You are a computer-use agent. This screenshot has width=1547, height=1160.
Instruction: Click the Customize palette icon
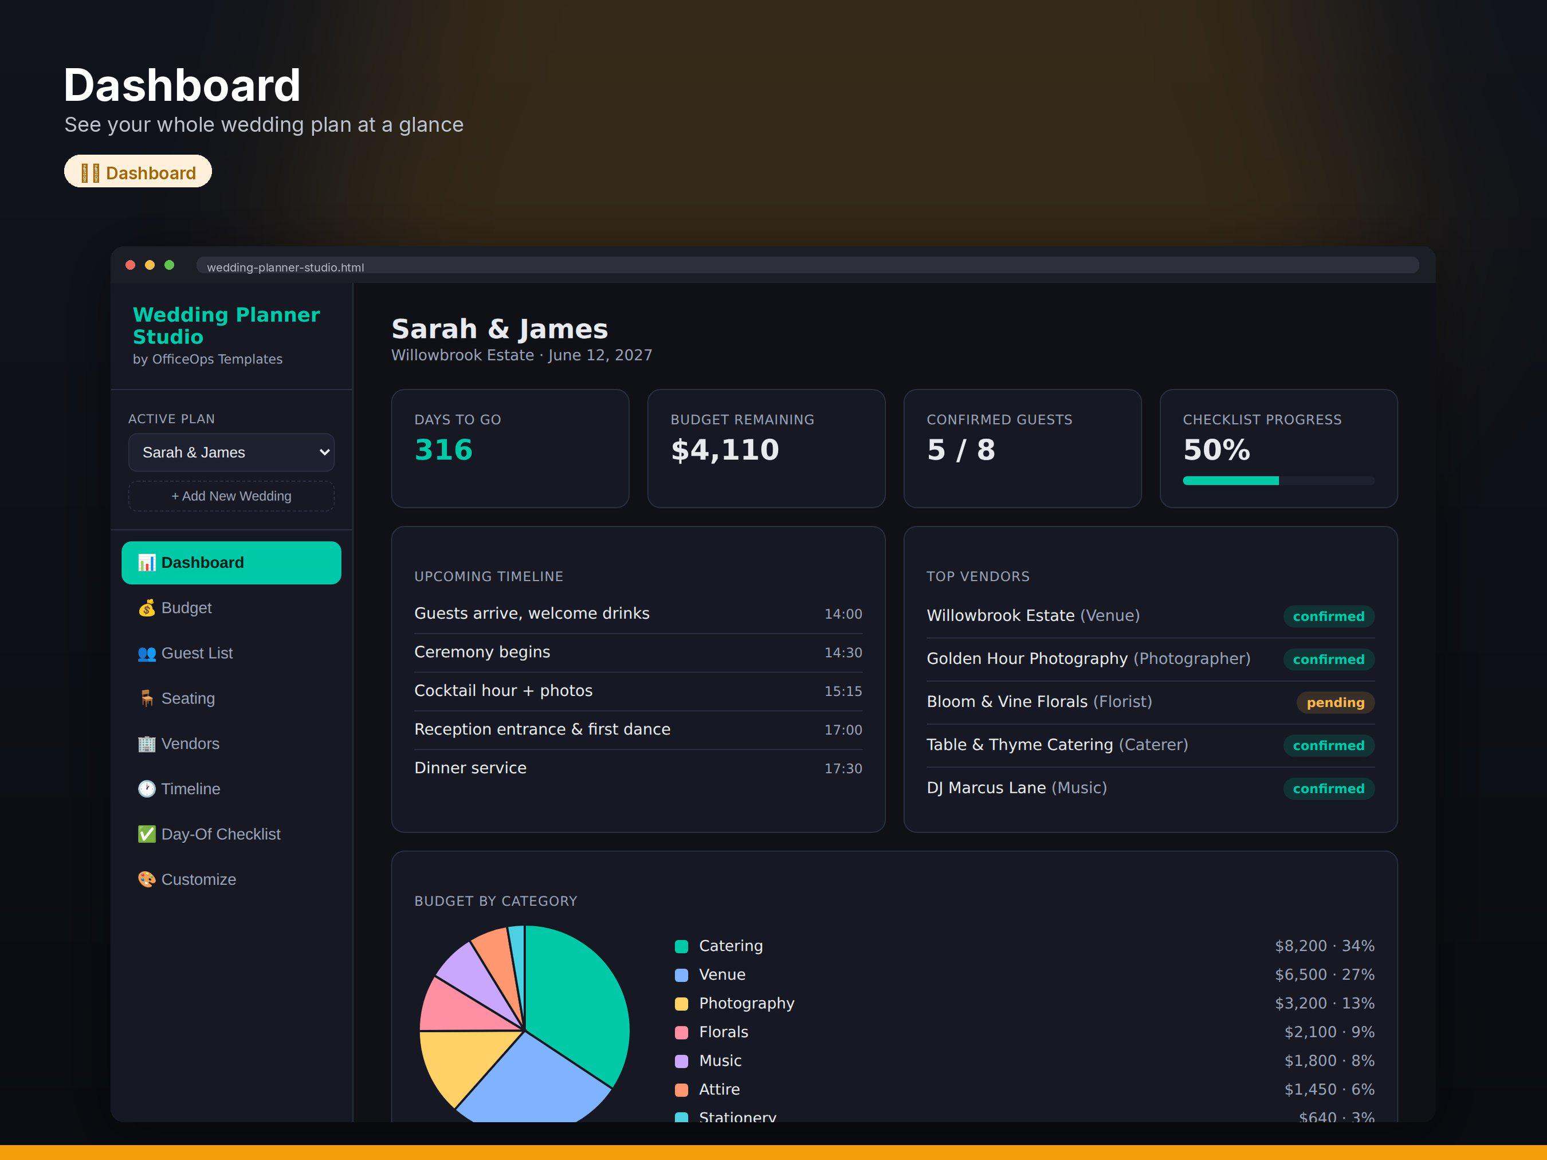point(146,880)
